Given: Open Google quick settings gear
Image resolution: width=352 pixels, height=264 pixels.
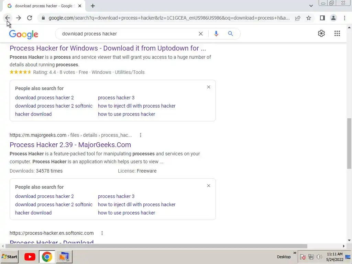Looking at the screenshot, I should click(x=321, y=33).
